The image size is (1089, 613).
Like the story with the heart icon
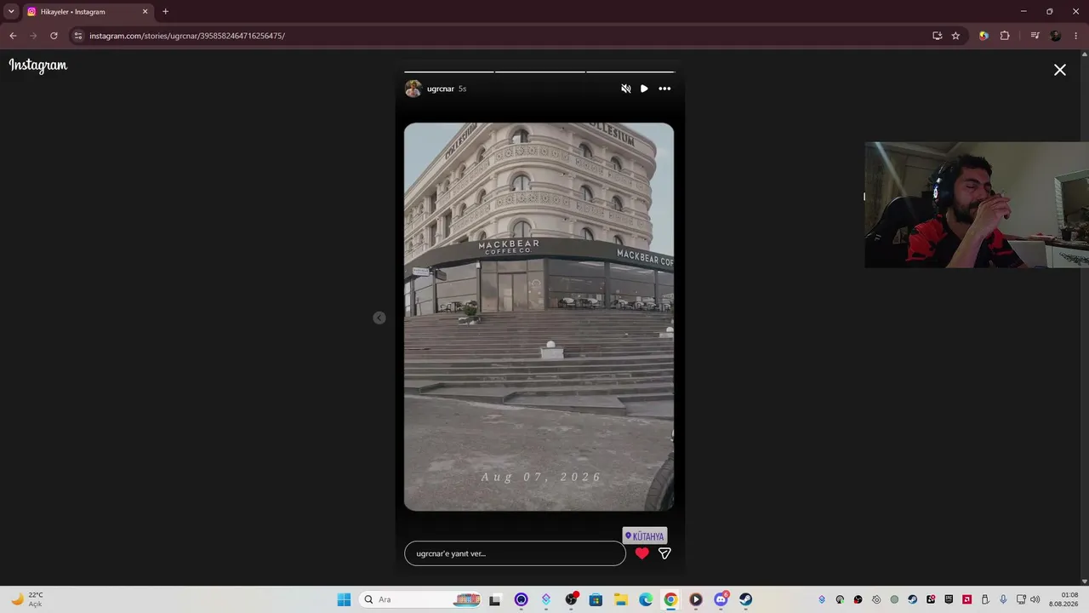click(641, 553)
